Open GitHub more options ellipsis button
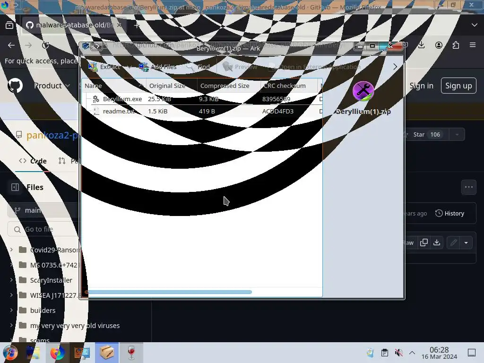This screenshot has width=484, height=363. (468, 187)
